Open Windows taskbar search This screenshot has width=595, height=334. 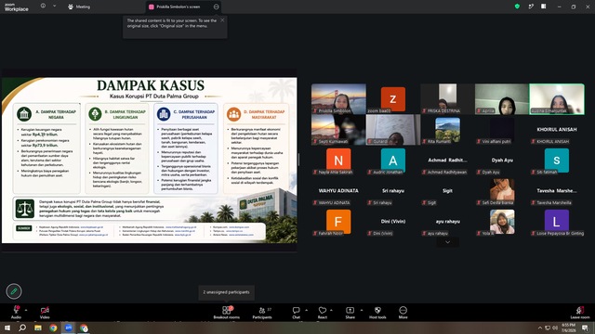(x=22, y=328)
